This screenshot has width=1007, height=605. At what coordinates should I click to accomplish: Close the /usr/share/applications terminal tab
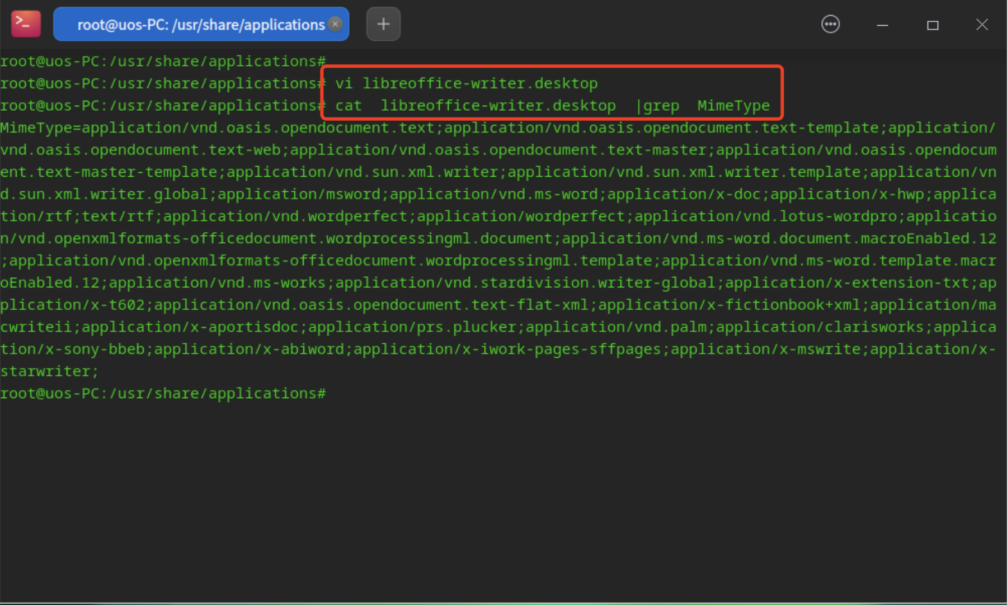pos(335,24)
